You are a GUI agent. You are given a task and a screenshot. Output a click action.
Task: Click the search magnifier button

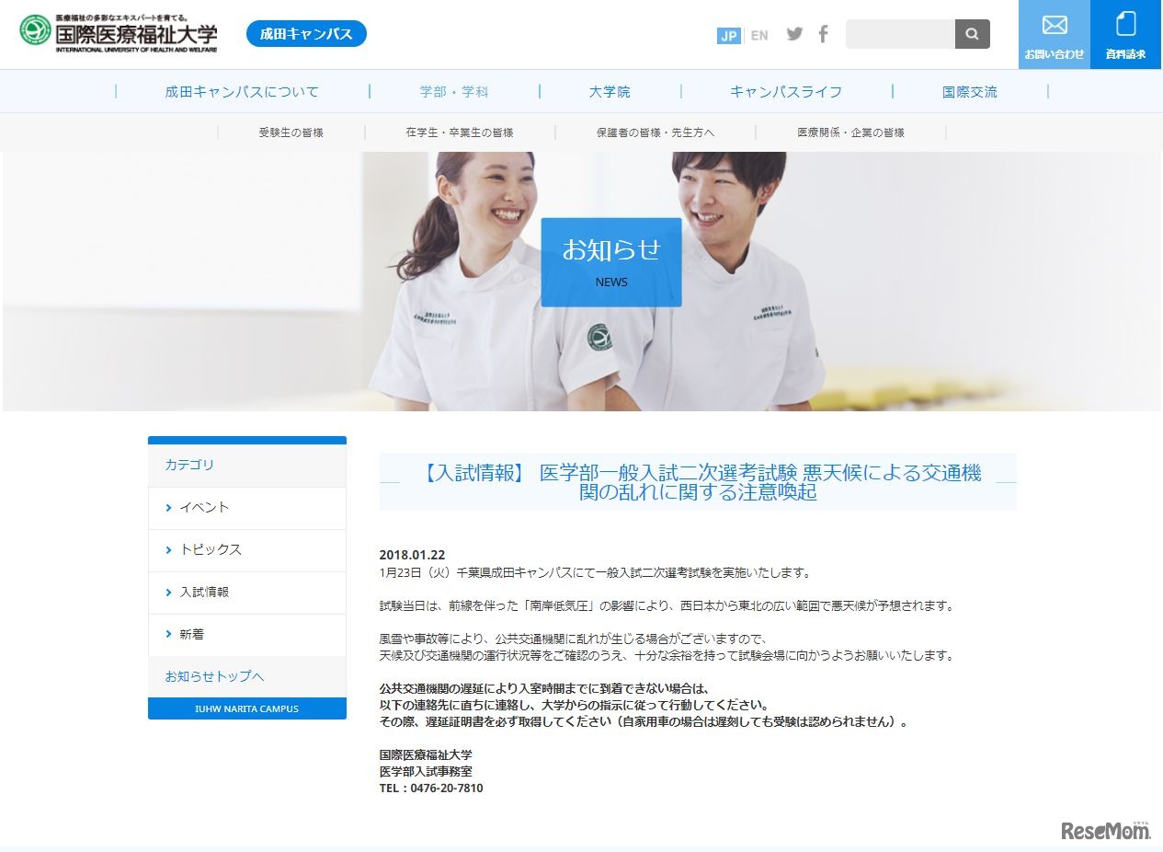pos(973,34)
